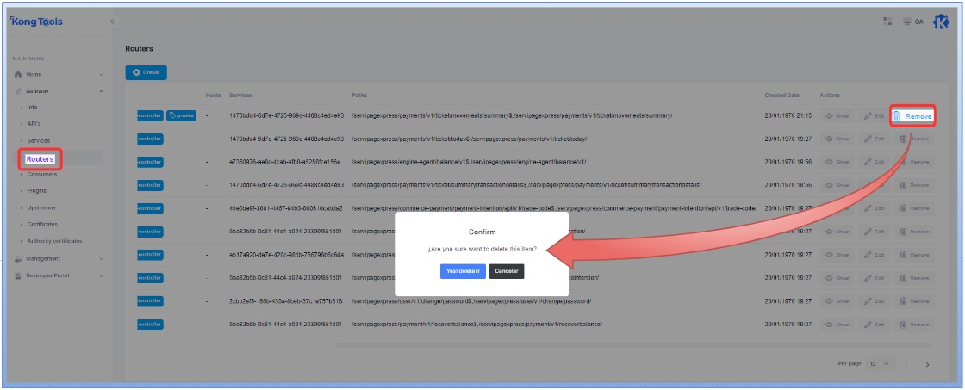The width and height of the screenshot is (965, 390).
Task: Open the Per page dropdown
Action: point(876,364)
